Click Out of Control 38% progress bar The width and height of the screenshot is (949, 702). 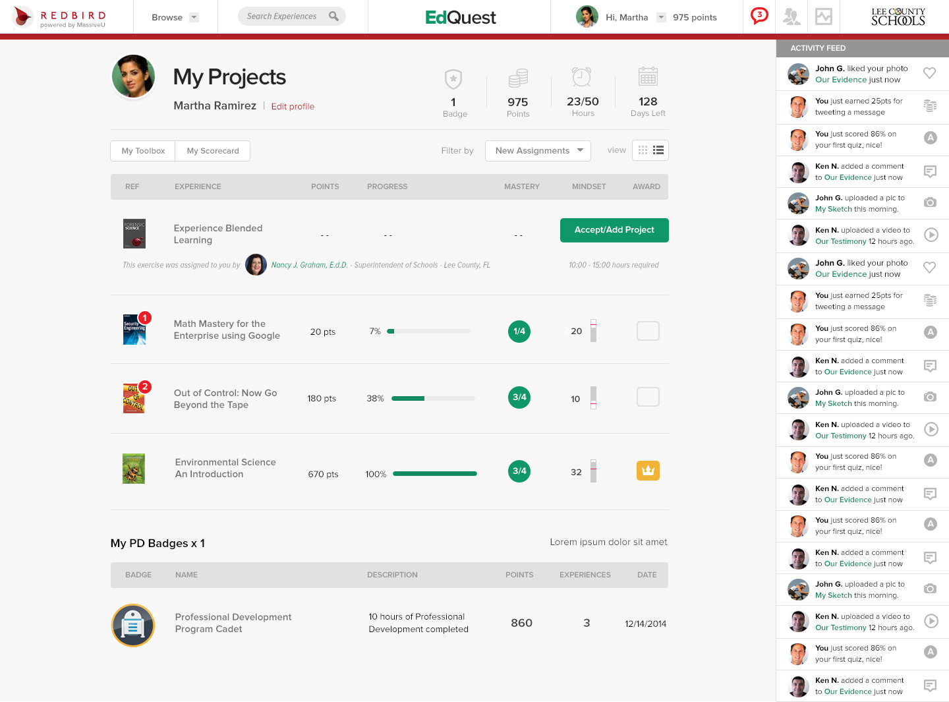pyautogui.click(x=433, y=398)
